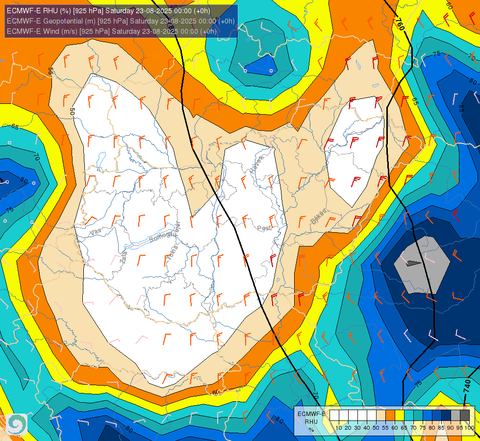Click the Heves county label
Image resolution: width=480 pixels, height=441 pixels.
(x=256, y=165)
